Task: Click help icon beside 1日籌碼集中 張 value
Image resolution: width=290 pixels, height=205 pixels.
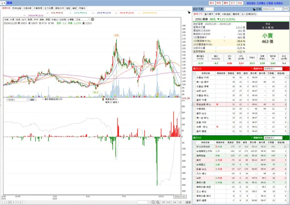Action: tap(225, 37)
